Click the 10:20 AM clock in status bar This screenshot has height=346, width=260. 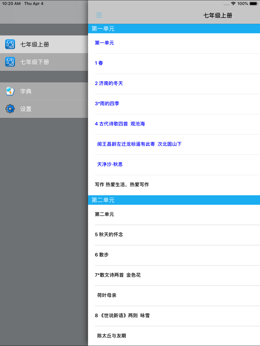[11, 4]
